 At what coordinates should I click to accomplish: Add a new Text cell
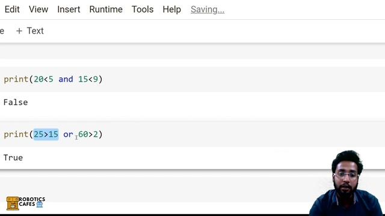[29, 31]
